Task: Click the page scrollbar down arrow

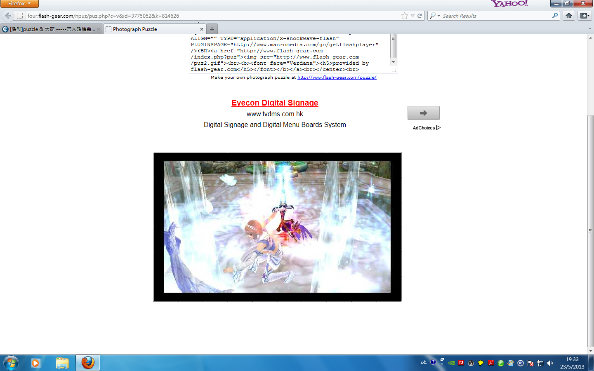Action: 590,351
